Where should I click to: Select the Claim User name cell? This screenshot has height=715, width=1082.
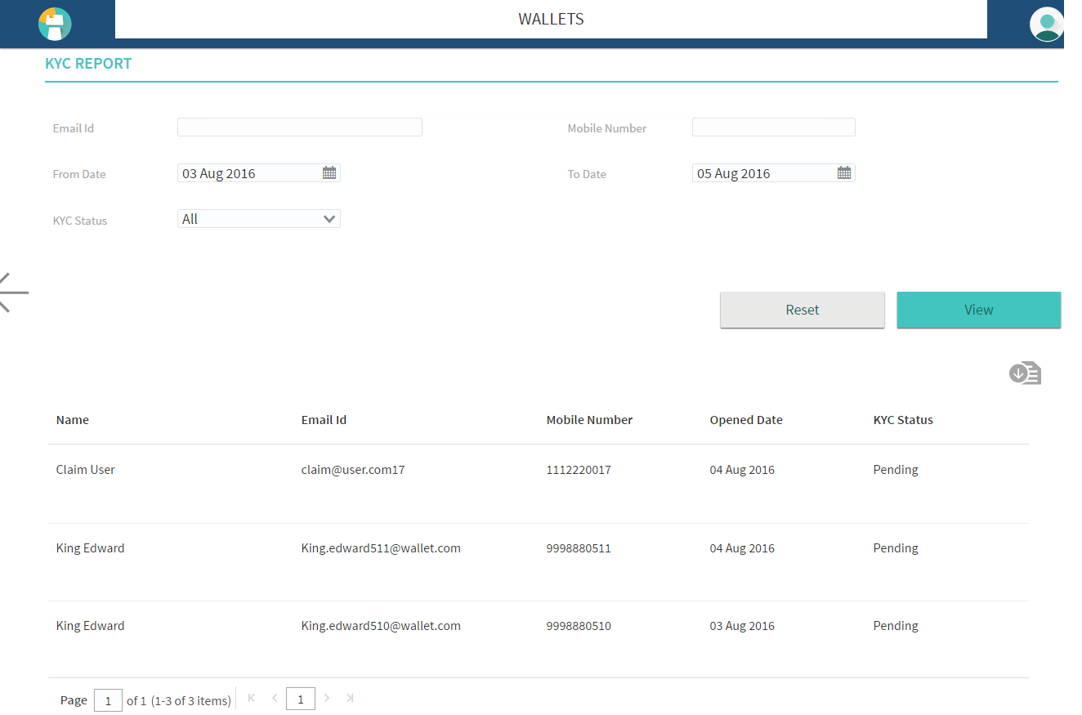[86, 470]
